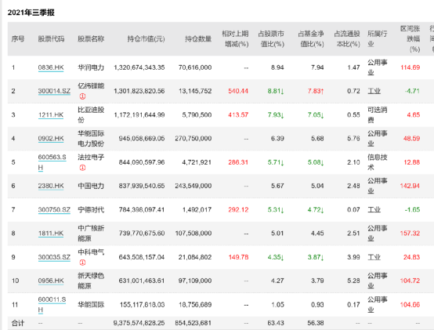Select market value 1,172,191,644.99
The width and height of the screenshot is (434, 330).
coord(139,115)
